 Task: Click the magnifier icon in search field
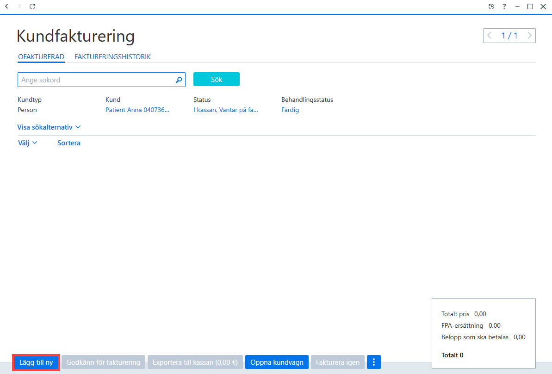click(x=179, y=80)
